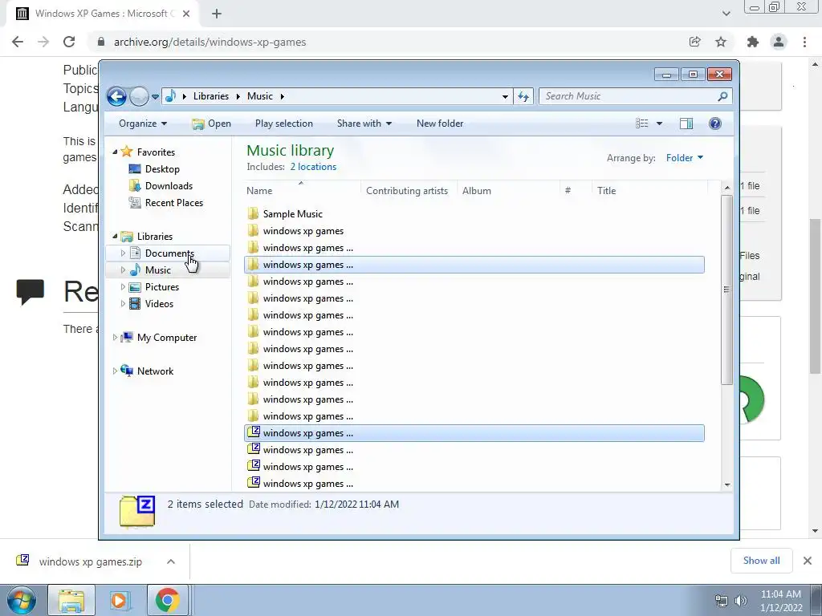Collapse the Libraries group
Screen dimensions: 822x616
pos(115,237)
